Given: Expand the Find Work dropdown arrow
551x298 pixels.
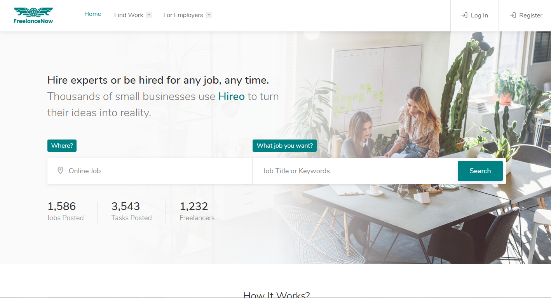Looking at the screenshot, I should coord(149,15).
